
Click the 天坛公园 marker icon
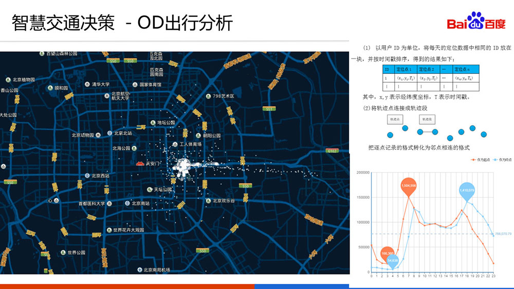[x=150, y=189]
